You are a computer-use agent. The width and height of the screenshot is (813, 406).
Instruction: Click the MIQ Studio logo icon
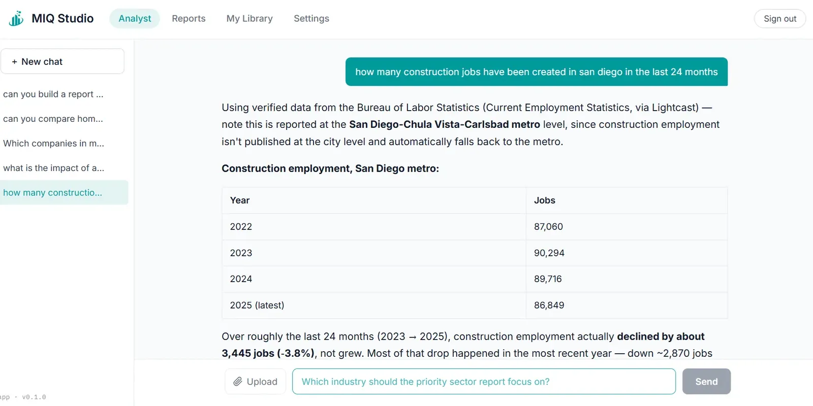point(16,18)
